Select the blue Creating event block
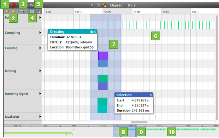Screen dimensions: 219x138 (x=103, y=63)
